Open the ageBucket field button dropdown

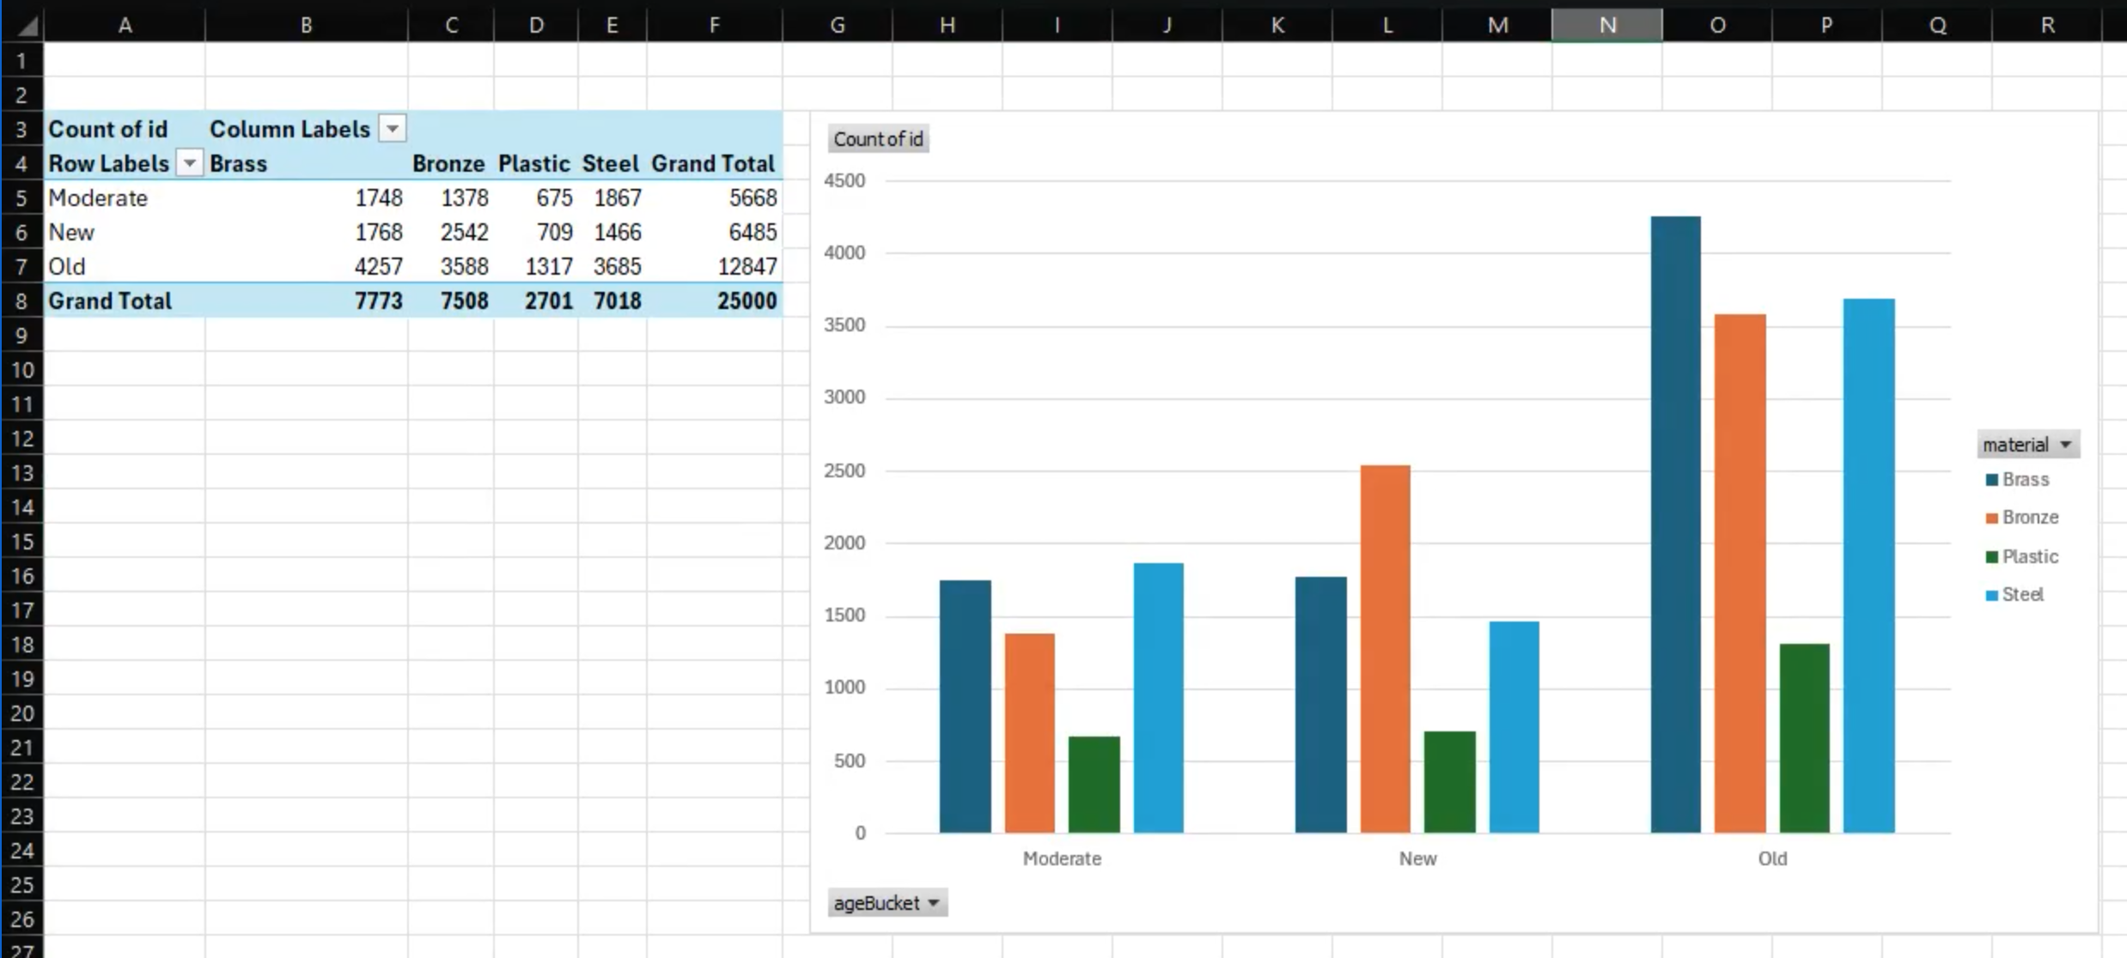click(x=887, y=902)
